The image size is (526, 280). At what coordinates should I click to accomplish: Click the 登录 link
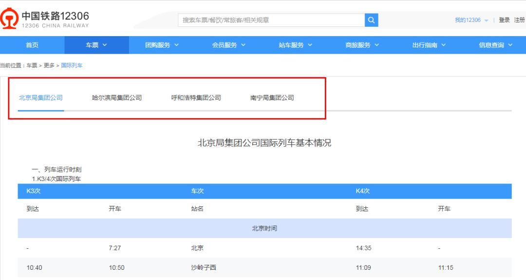click(504, 20)
